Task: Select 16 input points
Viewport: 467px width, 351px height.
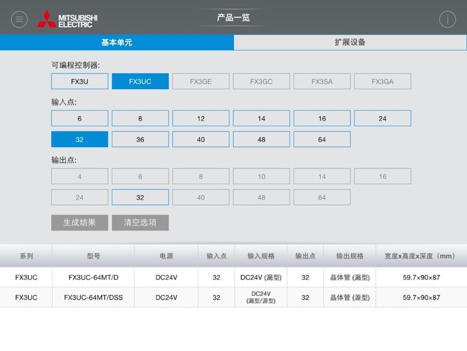Action: click(x=322, y=118)
